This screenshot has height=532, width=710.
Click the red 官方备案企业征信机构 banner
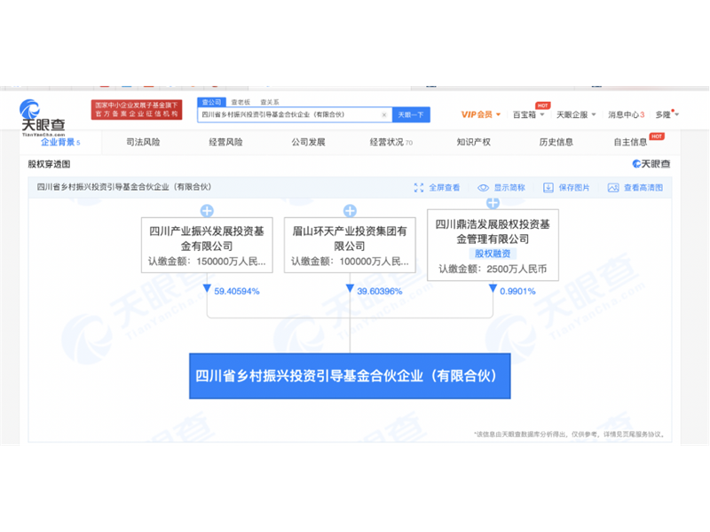tap(137, 110)
